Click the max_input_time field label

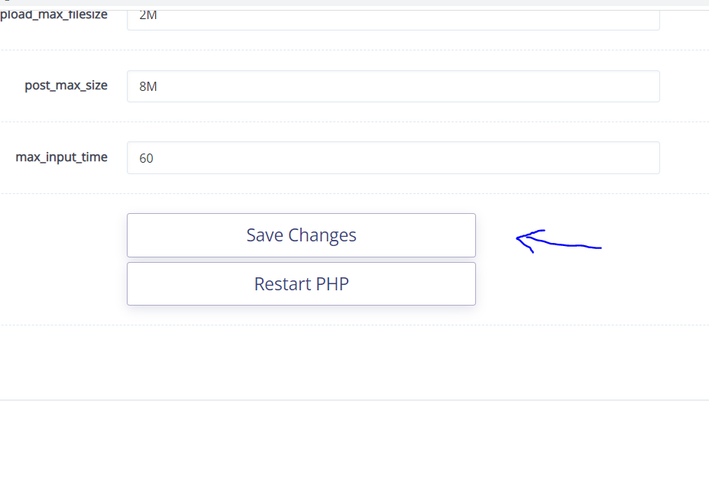tap(61, 157)
